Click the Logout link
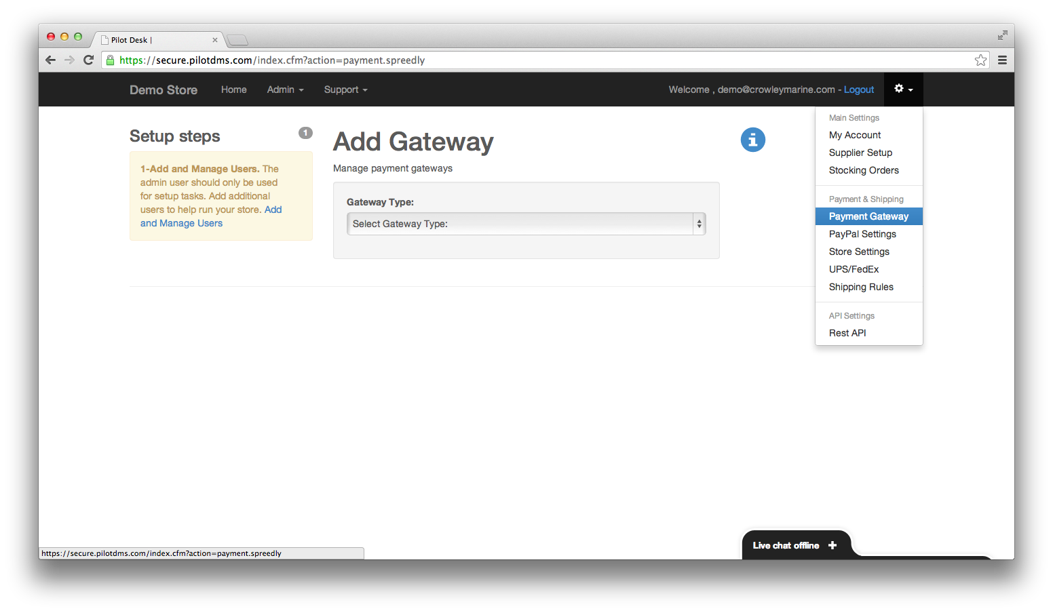The width and height of the screenshot is (1053, 613). 858,89
